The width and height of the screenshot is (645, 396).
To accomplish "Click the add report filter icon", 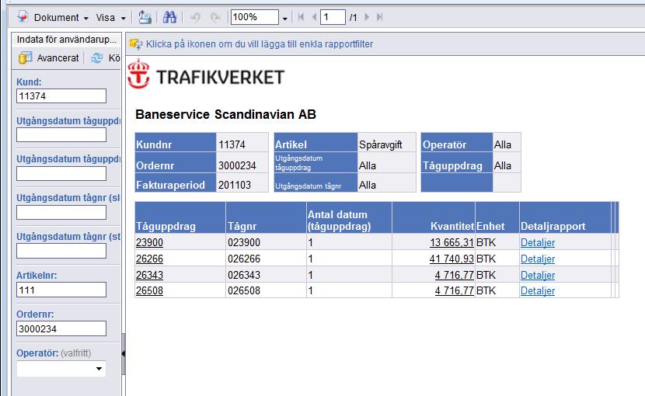I will click(136, 44).
